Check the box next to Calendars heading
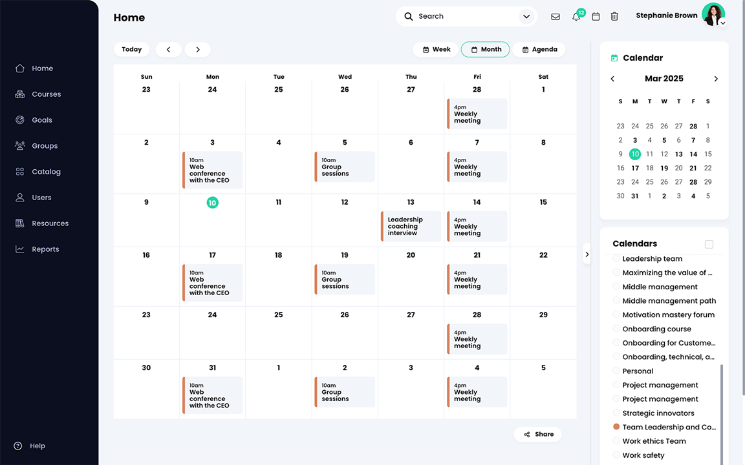745x465 pixels. (709, 244)
